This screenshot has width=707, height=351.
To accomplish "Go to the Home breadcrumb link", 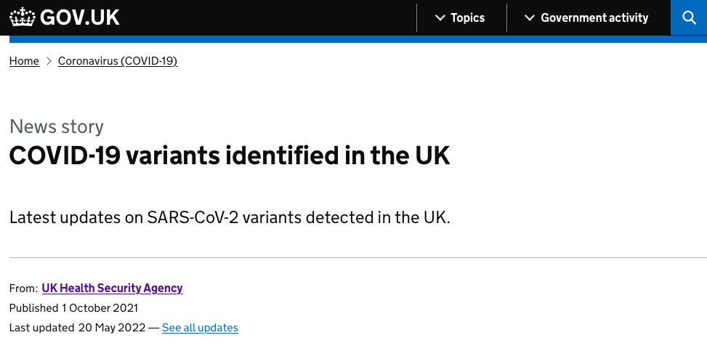I will coord(25,60).
